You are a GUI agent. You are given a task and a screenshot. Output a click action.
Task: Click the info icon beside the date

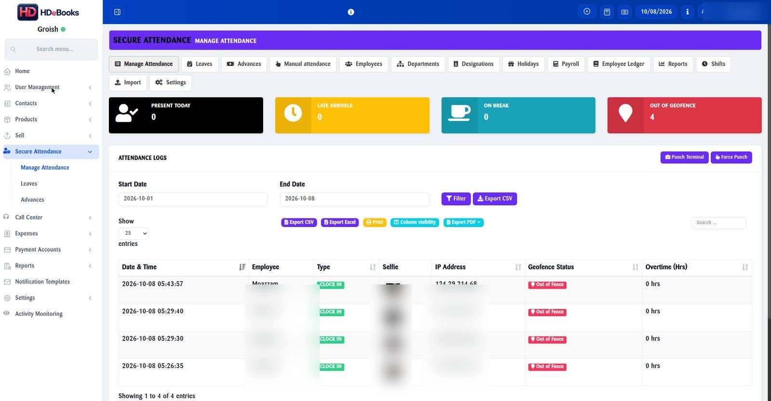[687, 12]
